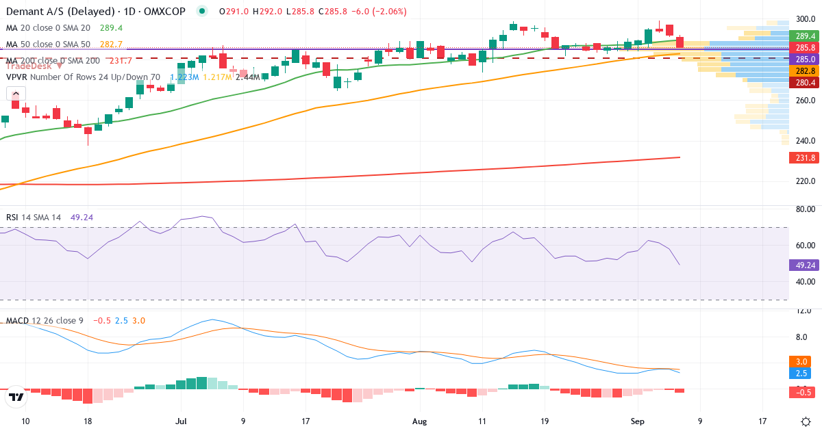Click the MA 20 value 289.4
The height and width of the screenshot is (431, 822).
coord(111,28)
